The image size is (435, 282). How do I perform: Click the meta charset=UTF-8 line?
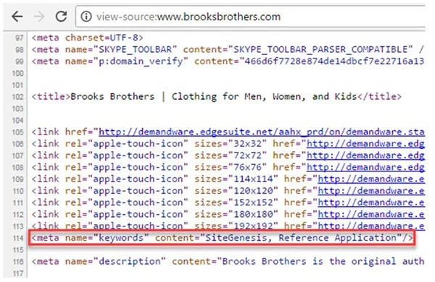pyautogui.click(x=88, y=38)
